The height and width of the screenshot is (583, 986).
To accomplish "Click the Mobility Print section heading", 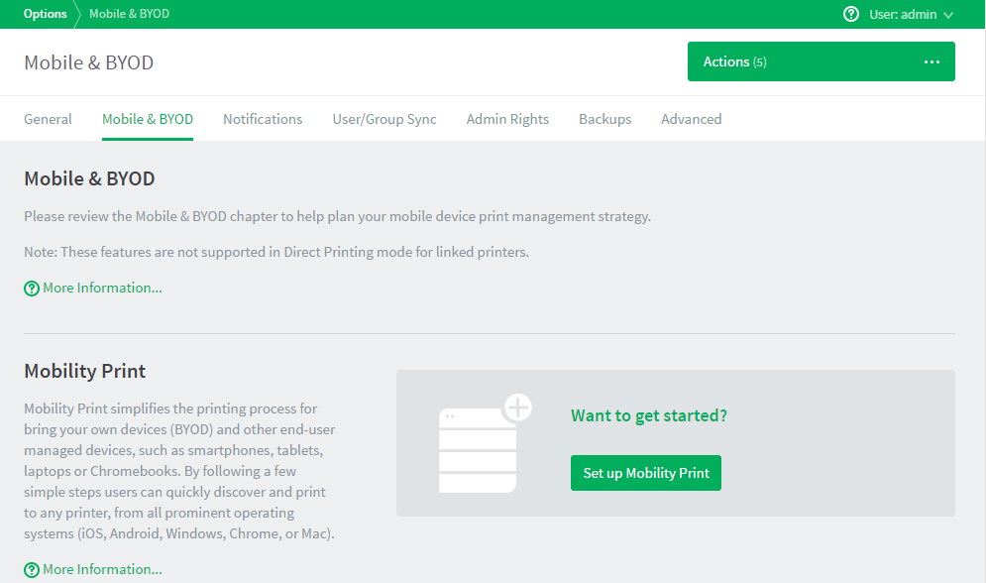I will click(x=85, y=371).
